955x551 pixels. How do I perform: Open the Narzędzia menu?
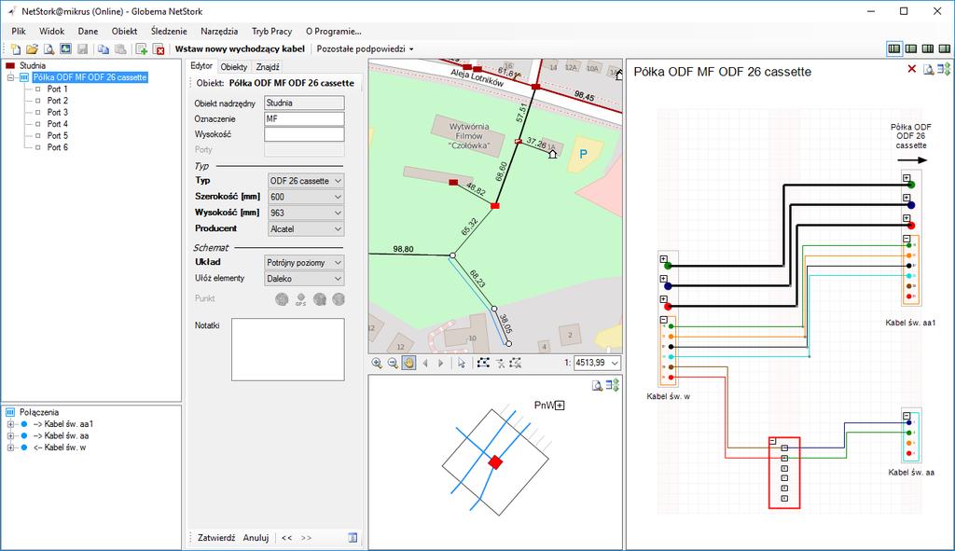(x=219, y=31)
